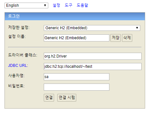Open the 도구 link
This screenshot has width=158, height=116.
tap(69, 5)
